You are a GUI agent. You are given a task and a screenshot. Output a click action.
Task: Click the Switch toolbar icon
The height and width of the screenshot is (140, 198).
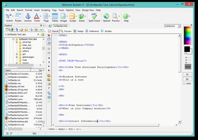[x=9, y=17]
